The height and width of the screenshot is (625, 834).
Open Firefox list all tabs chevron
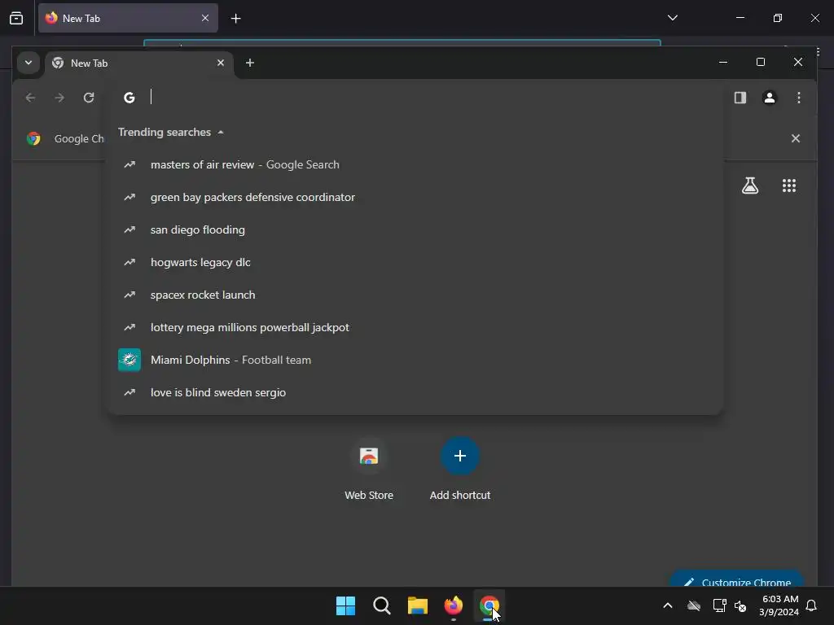[x=672, y=18]
